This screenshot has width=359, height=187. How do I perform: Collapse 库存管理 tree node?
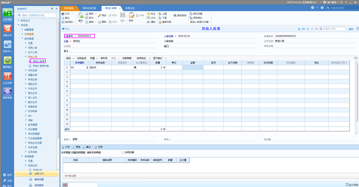22,38
